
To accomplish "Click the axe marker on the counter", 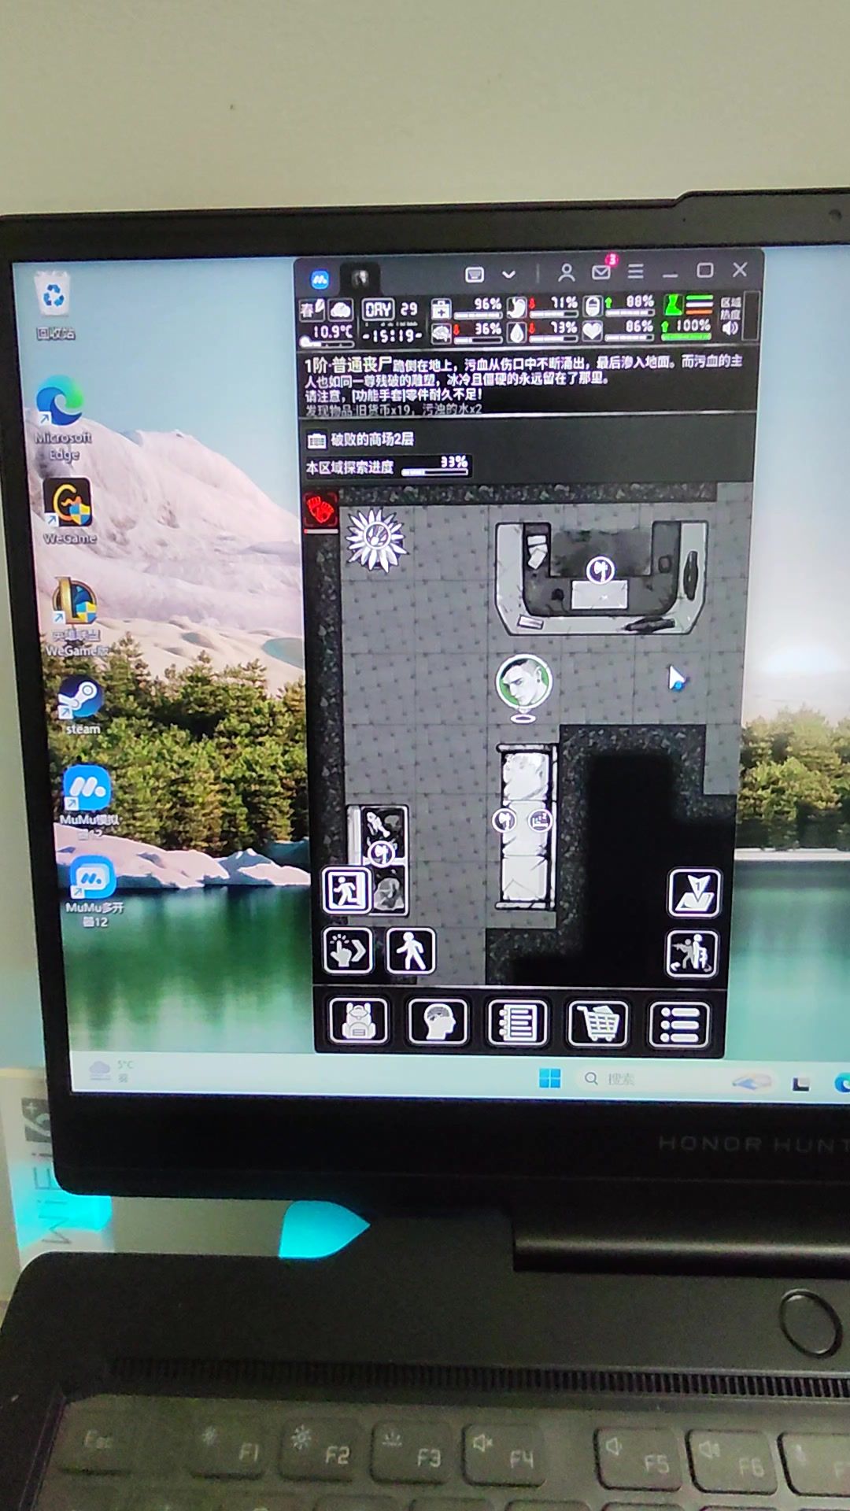I will 600,568.
